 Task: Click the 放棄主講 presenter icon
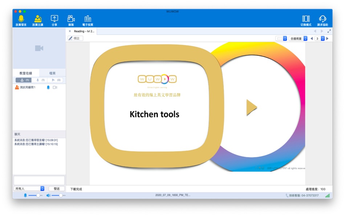pos(38,19)
